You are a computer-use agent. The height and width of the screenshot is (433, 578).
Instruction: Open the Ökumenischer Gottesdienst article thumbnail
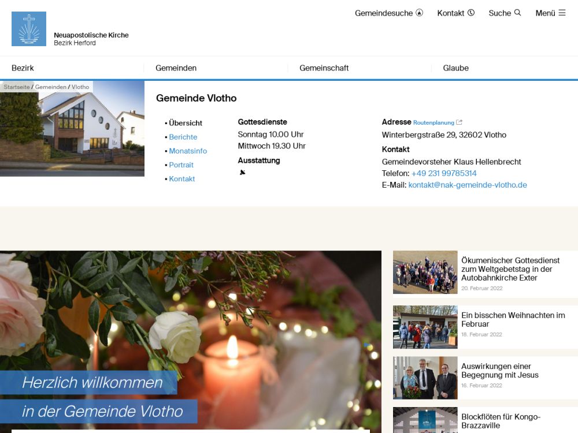click(x=425, y=273)
